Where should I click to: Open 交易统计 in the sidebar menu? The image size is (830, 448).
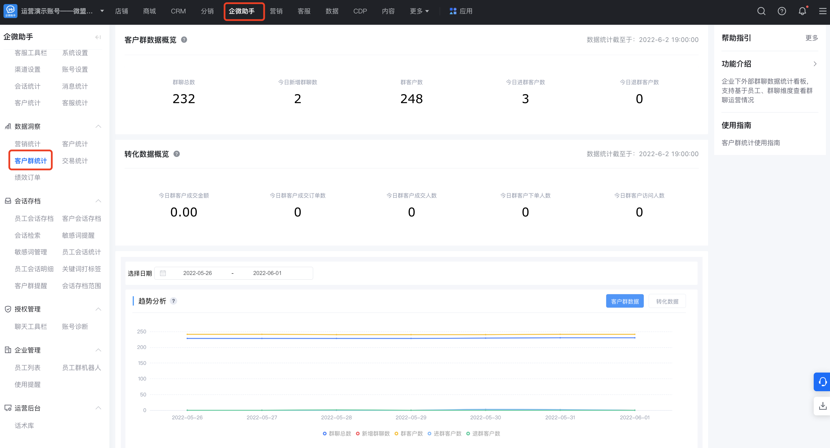75,160
